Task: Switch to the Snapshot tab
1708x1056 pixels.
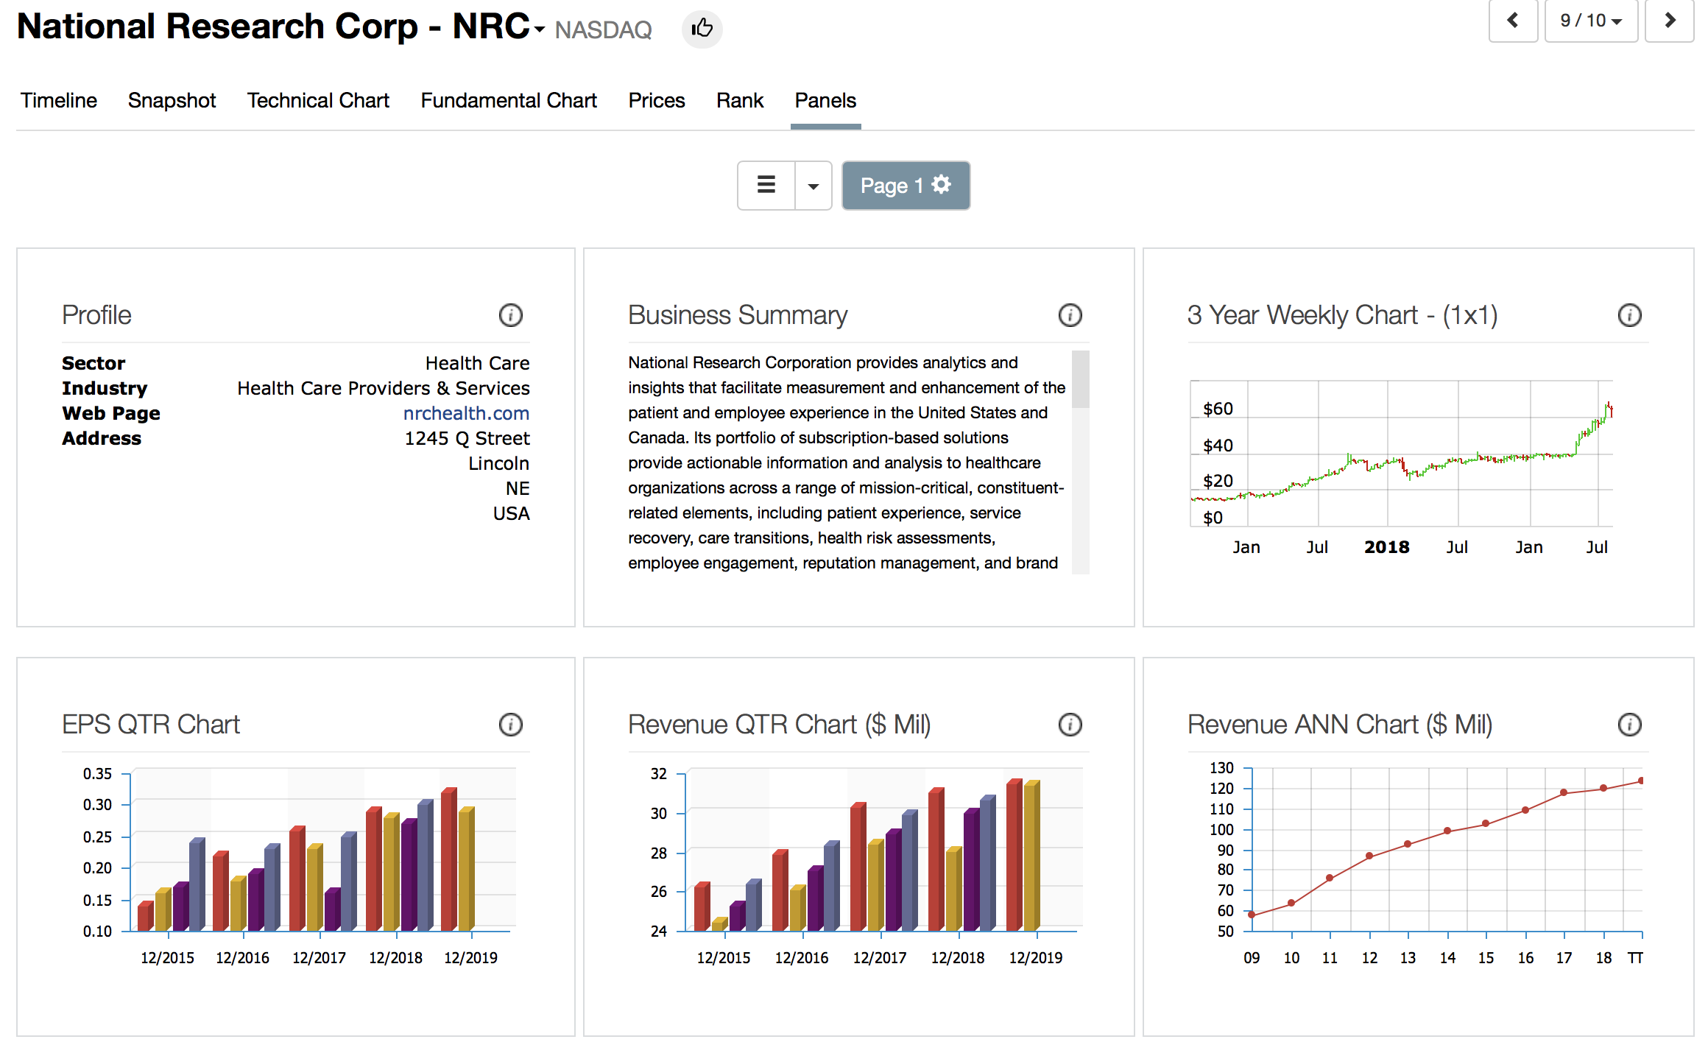Action: [x=172, y=100]
